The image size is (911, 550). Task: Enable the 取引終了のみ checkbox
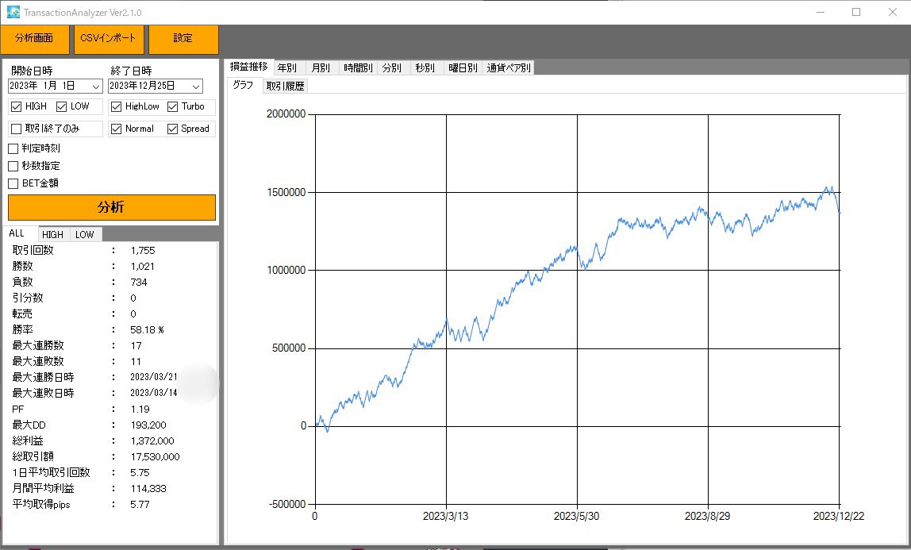16,129
